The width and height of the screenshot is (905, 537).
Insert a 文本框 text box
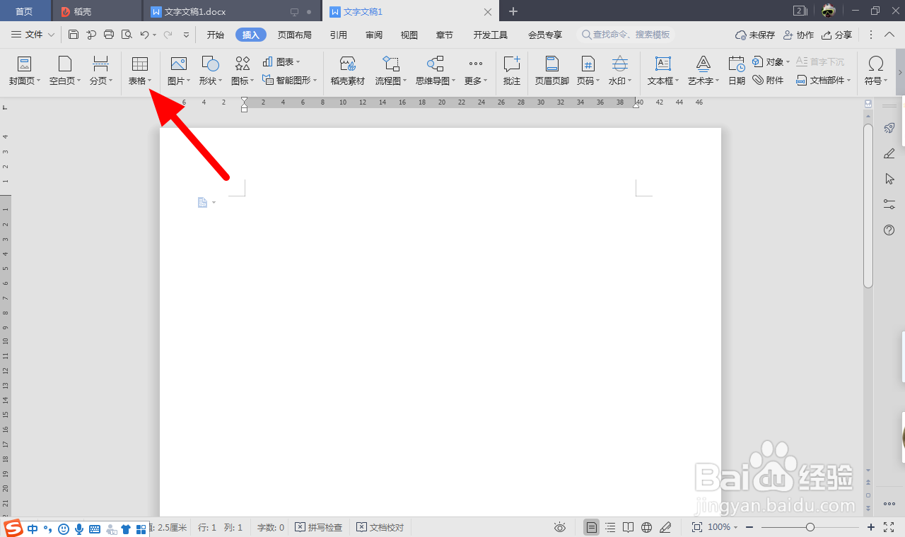663,71
